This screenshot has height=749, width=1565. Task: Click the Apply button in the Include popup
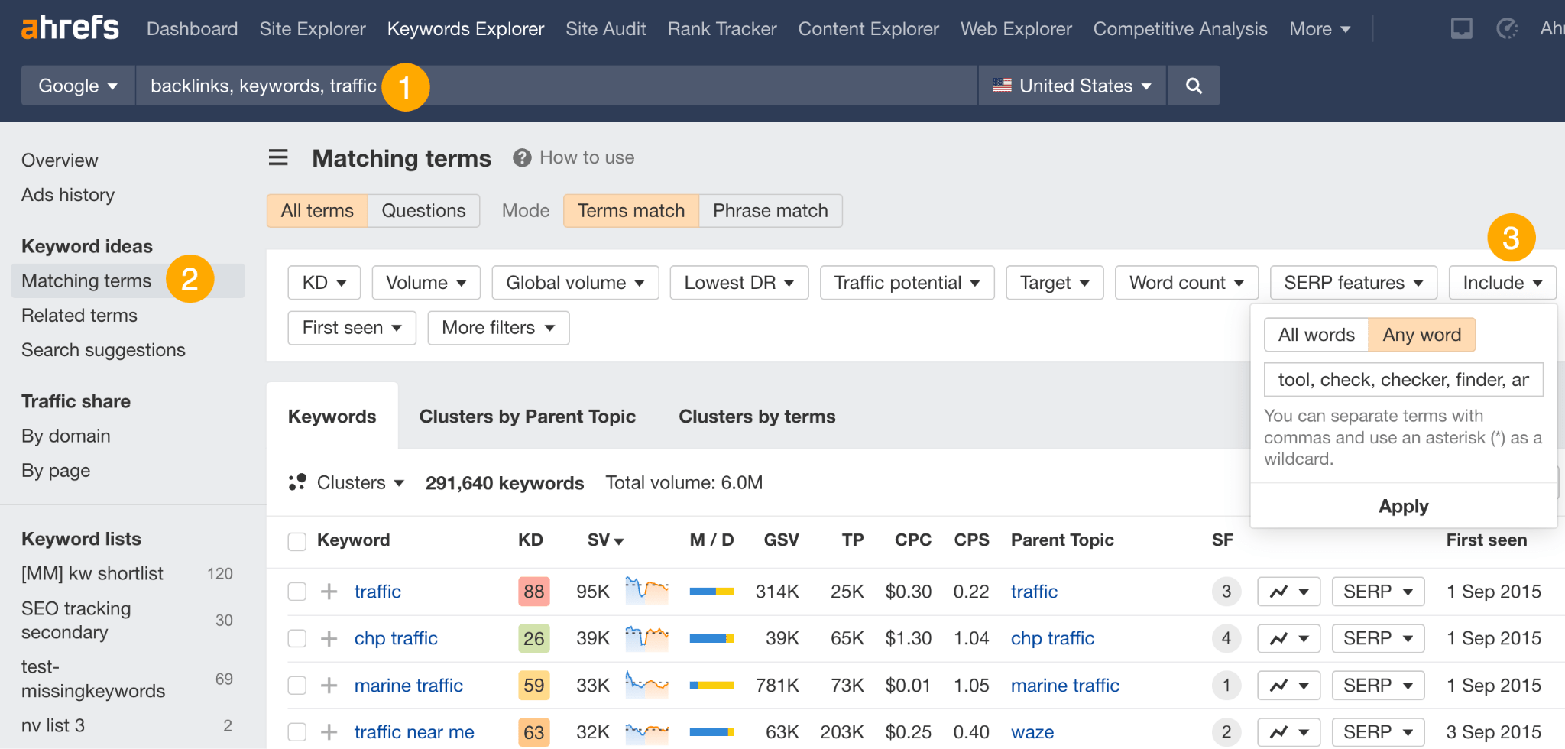1403,506
